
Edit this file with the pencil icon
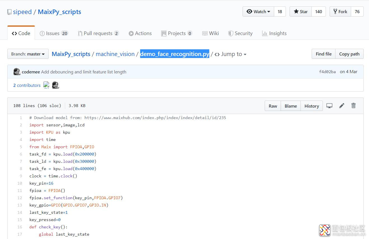click(342, 106)
